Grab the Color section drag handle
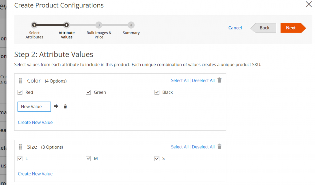Image resolution: width=315 pixels, height=185 pixels. click(x=20, y=80)
